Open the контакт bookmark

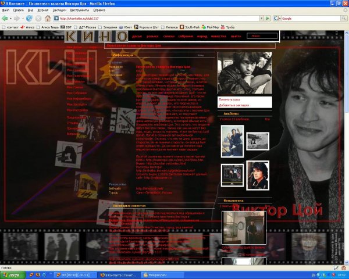[x=10, y=27]
